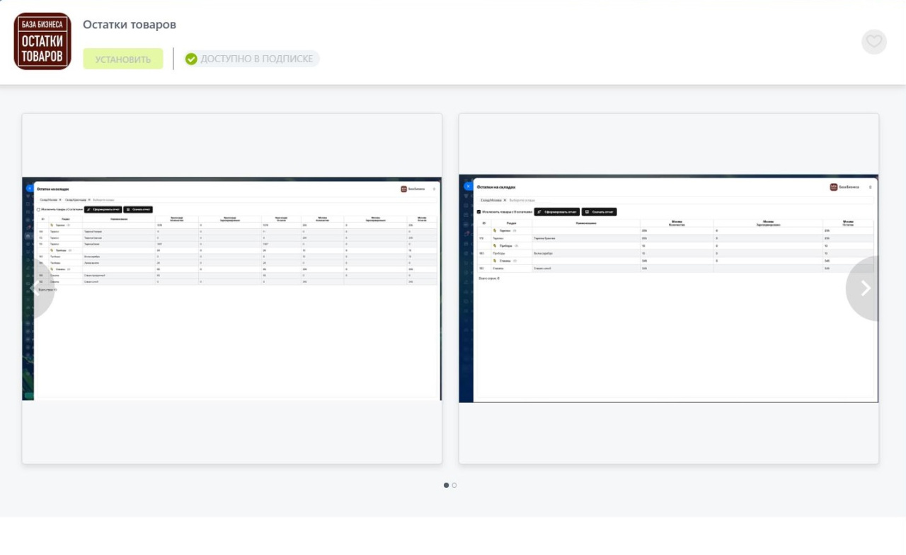Image resolution: width=906 pixels, height=555 pixels.
Task: Click the green checkmark in subscription badge
Action: 191,59
